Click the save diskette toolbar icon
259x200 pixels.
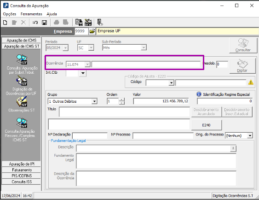coord(44,22)
